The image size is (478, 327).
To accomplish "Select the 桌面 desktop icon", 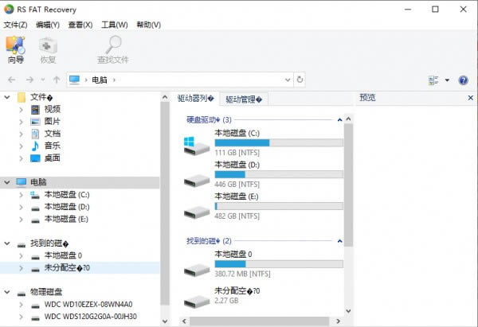I will [x=35, y=158].
